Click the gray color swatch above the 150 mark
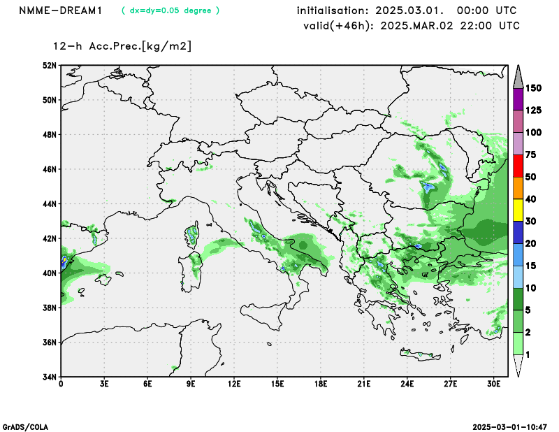Viewport: 559px width, 432px height. (x=518, y=77)
